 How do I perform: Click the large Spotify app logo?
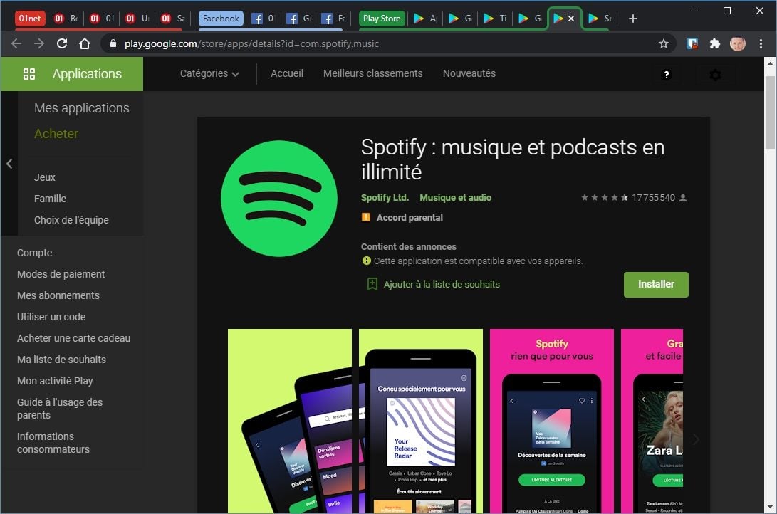(279, 198)
